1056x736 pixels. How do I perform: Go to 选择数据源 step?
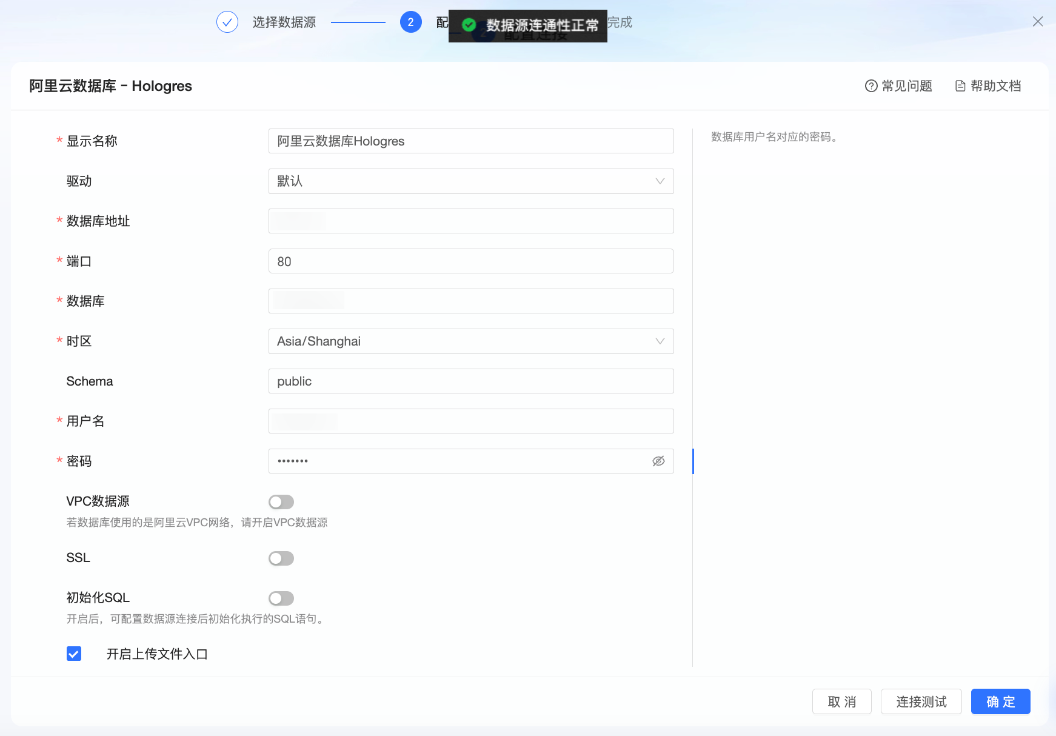pos(284,22)
